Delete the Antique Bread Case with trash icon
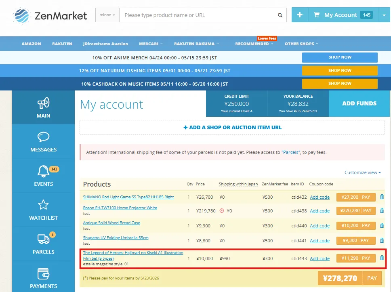 click(x=382, y=225)
